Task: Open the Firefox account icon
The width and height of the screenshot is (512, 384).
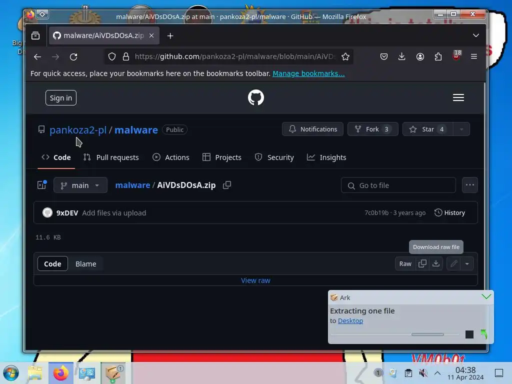Action: 420,56
